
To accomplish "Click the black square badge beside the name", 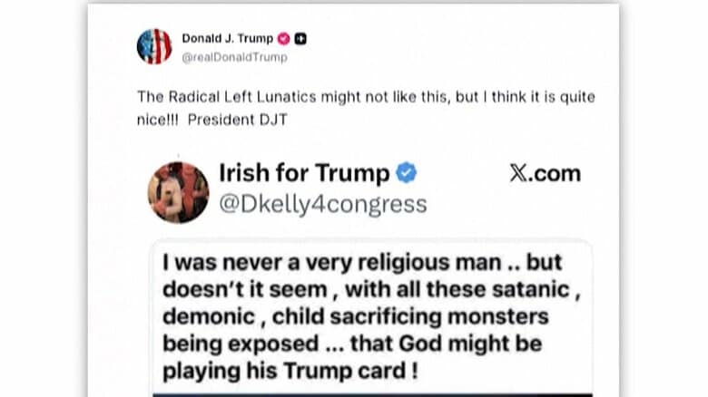I will [x=300, y=39].
